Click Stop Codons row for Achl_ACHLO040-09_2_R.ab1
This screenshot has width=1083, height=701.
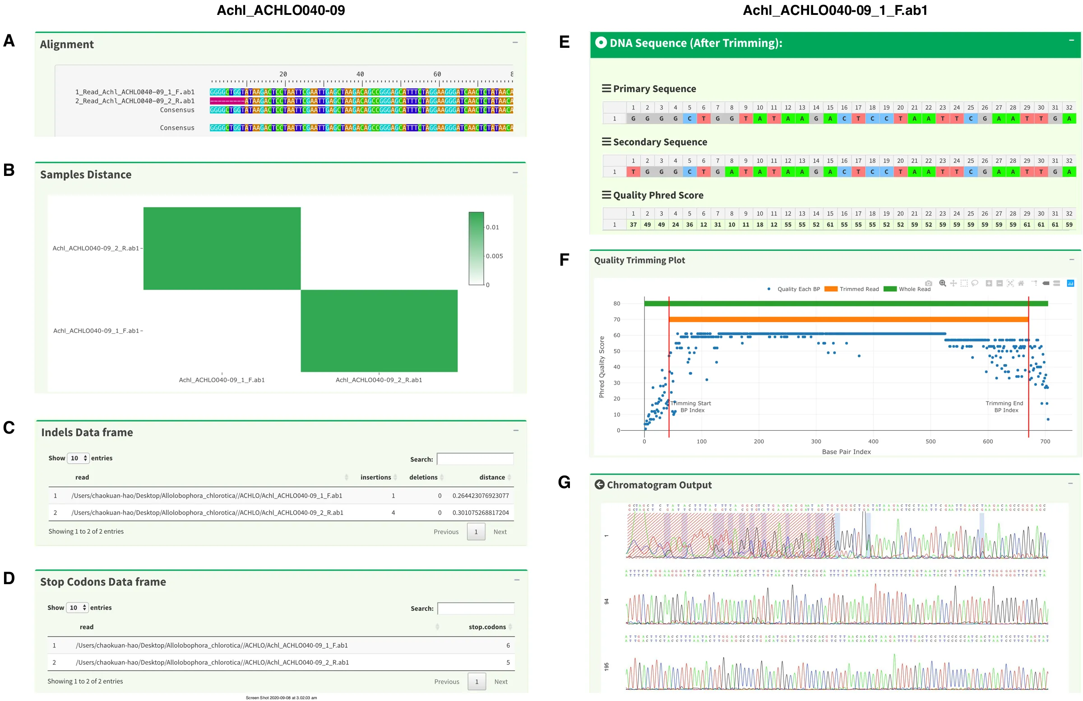(x=281, y=662)
